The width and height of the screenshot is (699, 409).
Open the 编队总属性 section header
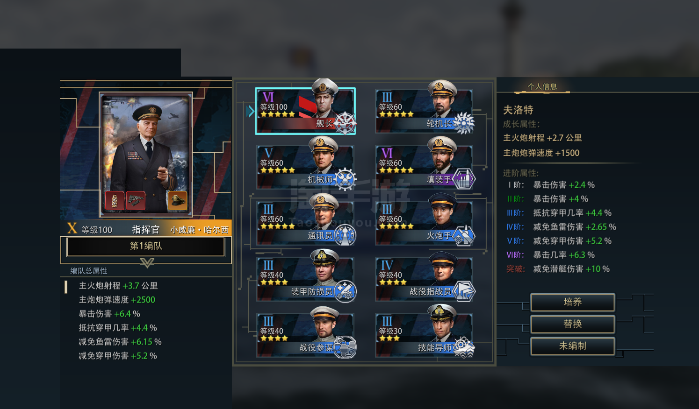pyautogui.click(x=89, y=271)
